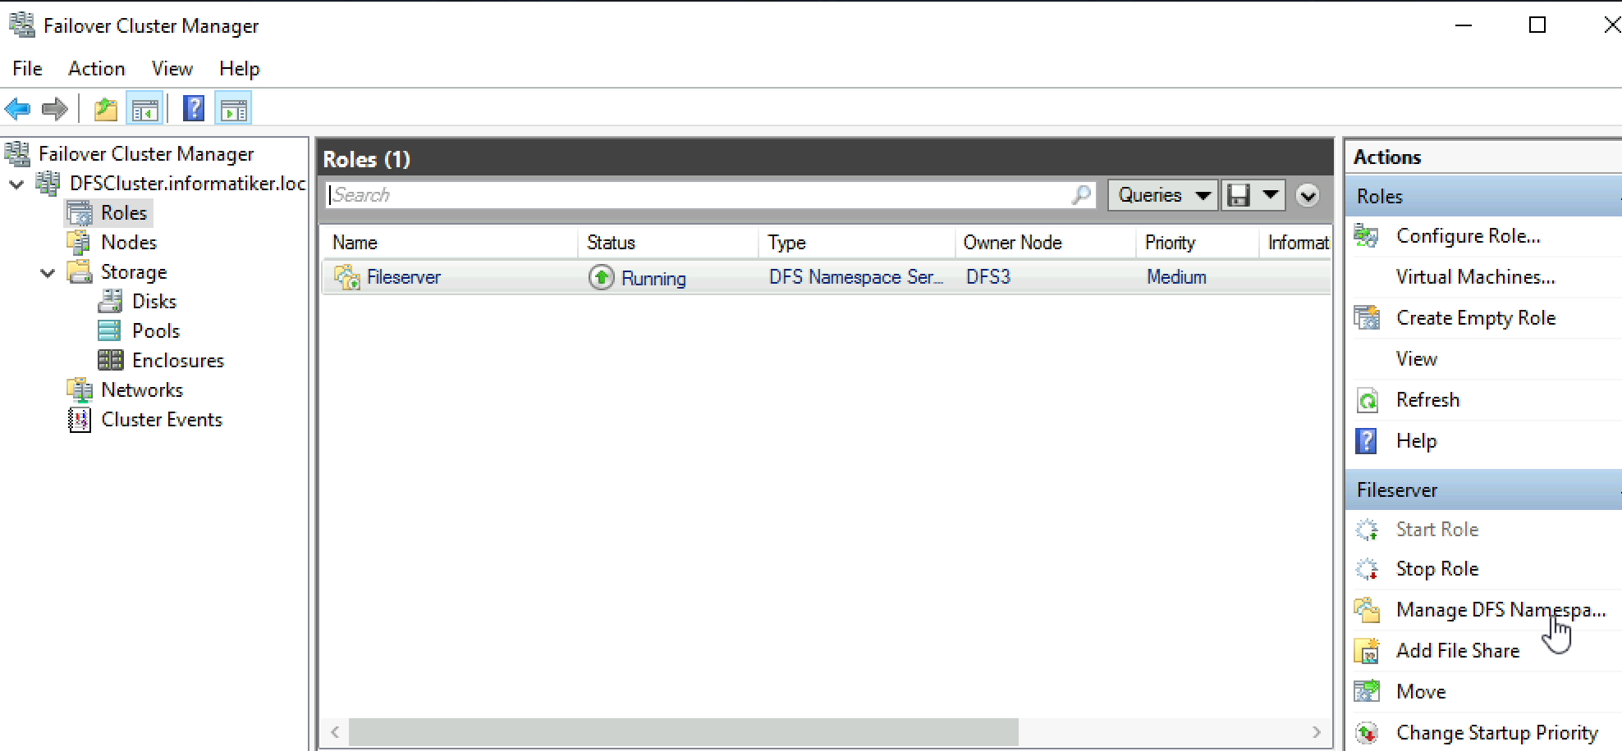Click the Change Startup Priority icon

pyautogui.click(x=1367, y=733)
